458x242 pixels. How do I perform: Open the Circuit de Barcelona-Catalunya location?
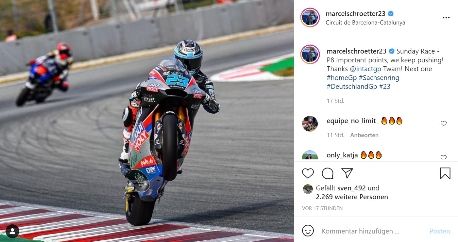click(365, 23)
